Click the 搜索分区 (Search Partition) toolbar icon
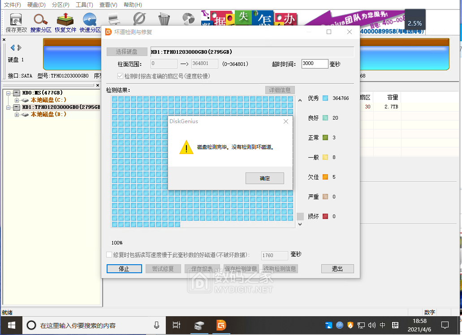The width and height of the screenshot is (462, 335). (x=41, y=22)
